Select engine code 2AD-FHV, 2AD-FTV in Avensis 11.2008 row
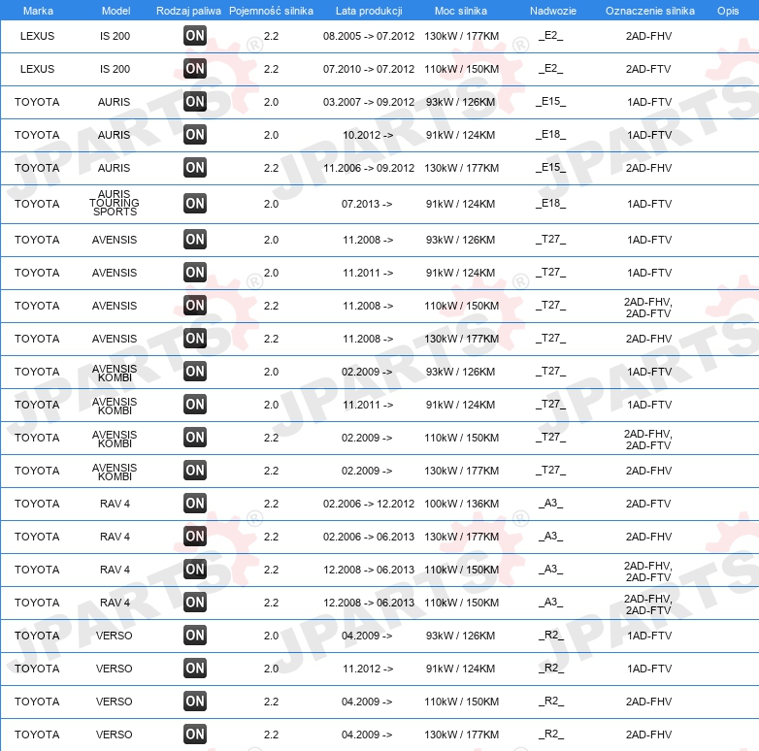Viewport: 759px width, 751px height. [x=648, y=308]
